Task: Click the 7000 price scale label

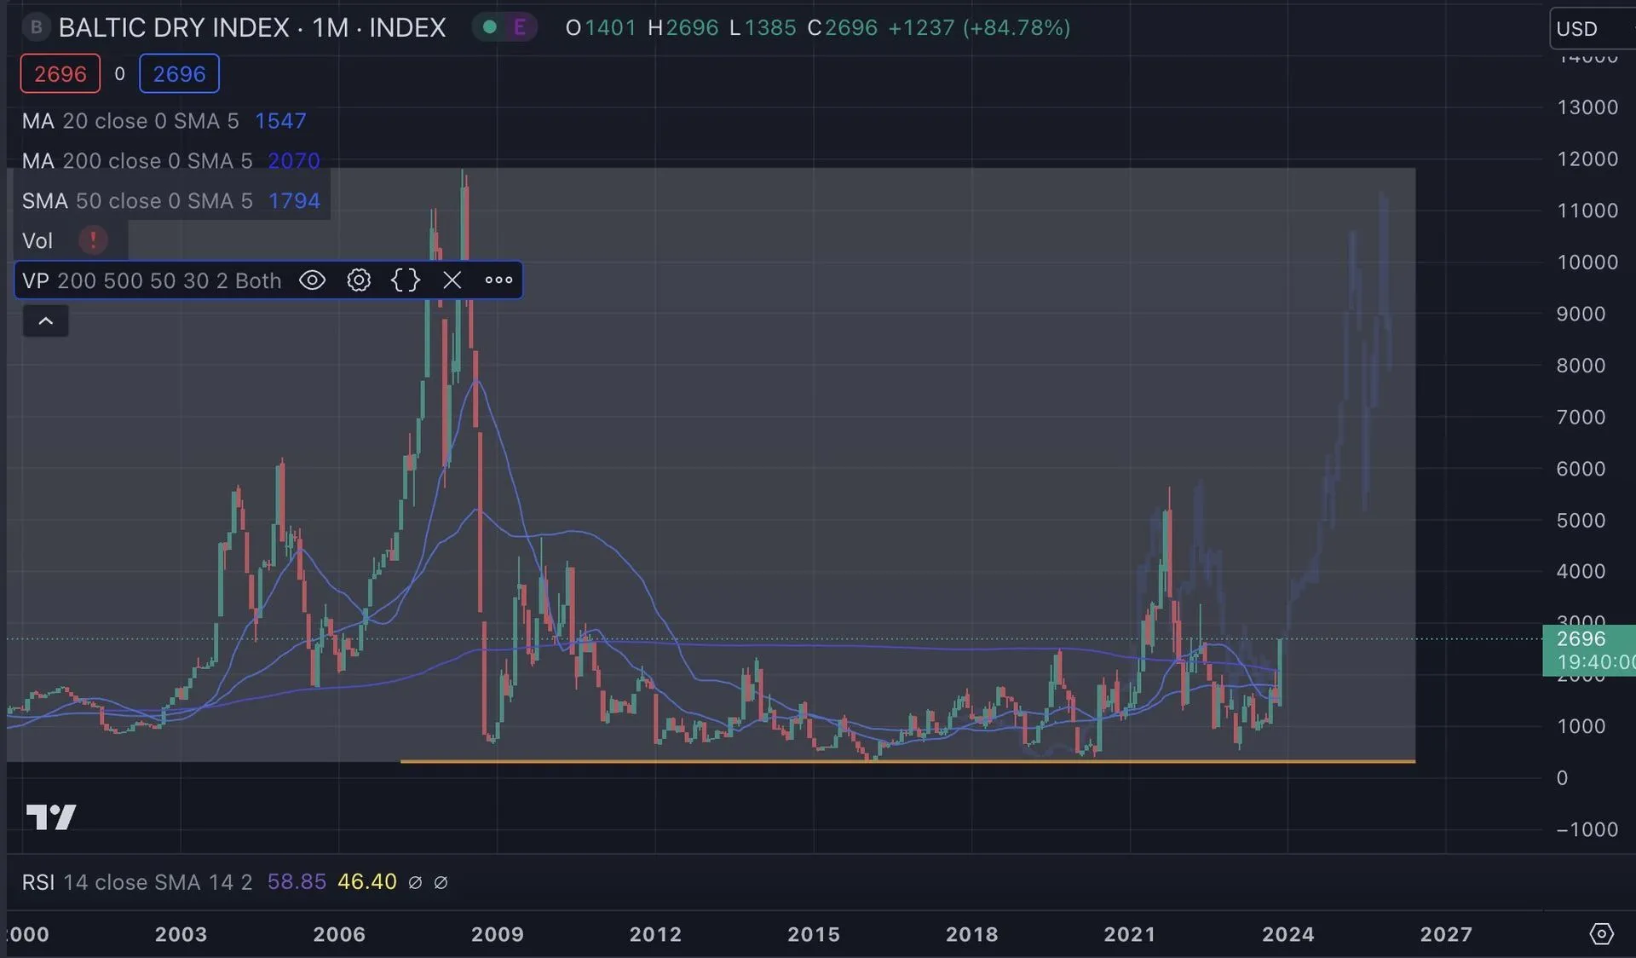Action: tap(1581, 418)
